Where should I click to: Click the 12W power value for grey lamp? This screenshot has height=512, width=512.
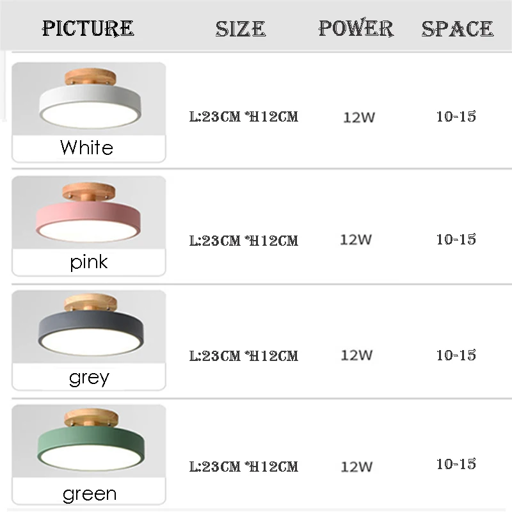(357, 355)
